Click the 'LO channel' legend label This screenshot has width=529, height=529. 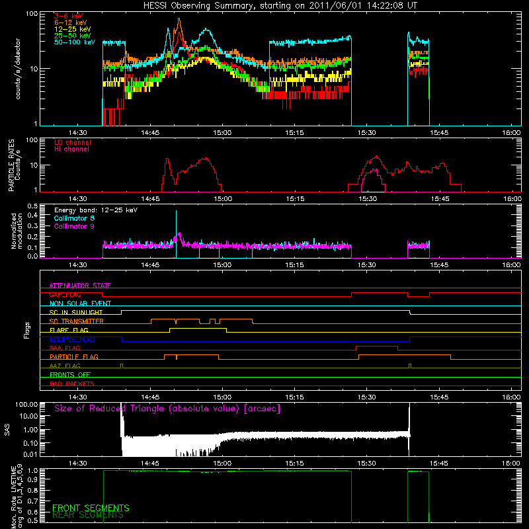coord(73,142)
